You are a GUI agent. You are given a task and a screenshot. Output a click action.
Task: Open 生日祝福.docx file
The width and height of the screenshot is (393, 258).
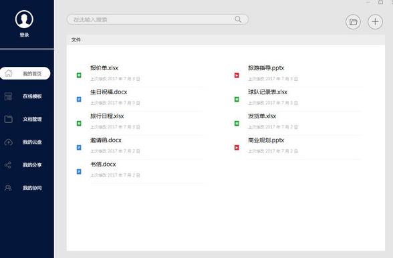pos(108,92)
